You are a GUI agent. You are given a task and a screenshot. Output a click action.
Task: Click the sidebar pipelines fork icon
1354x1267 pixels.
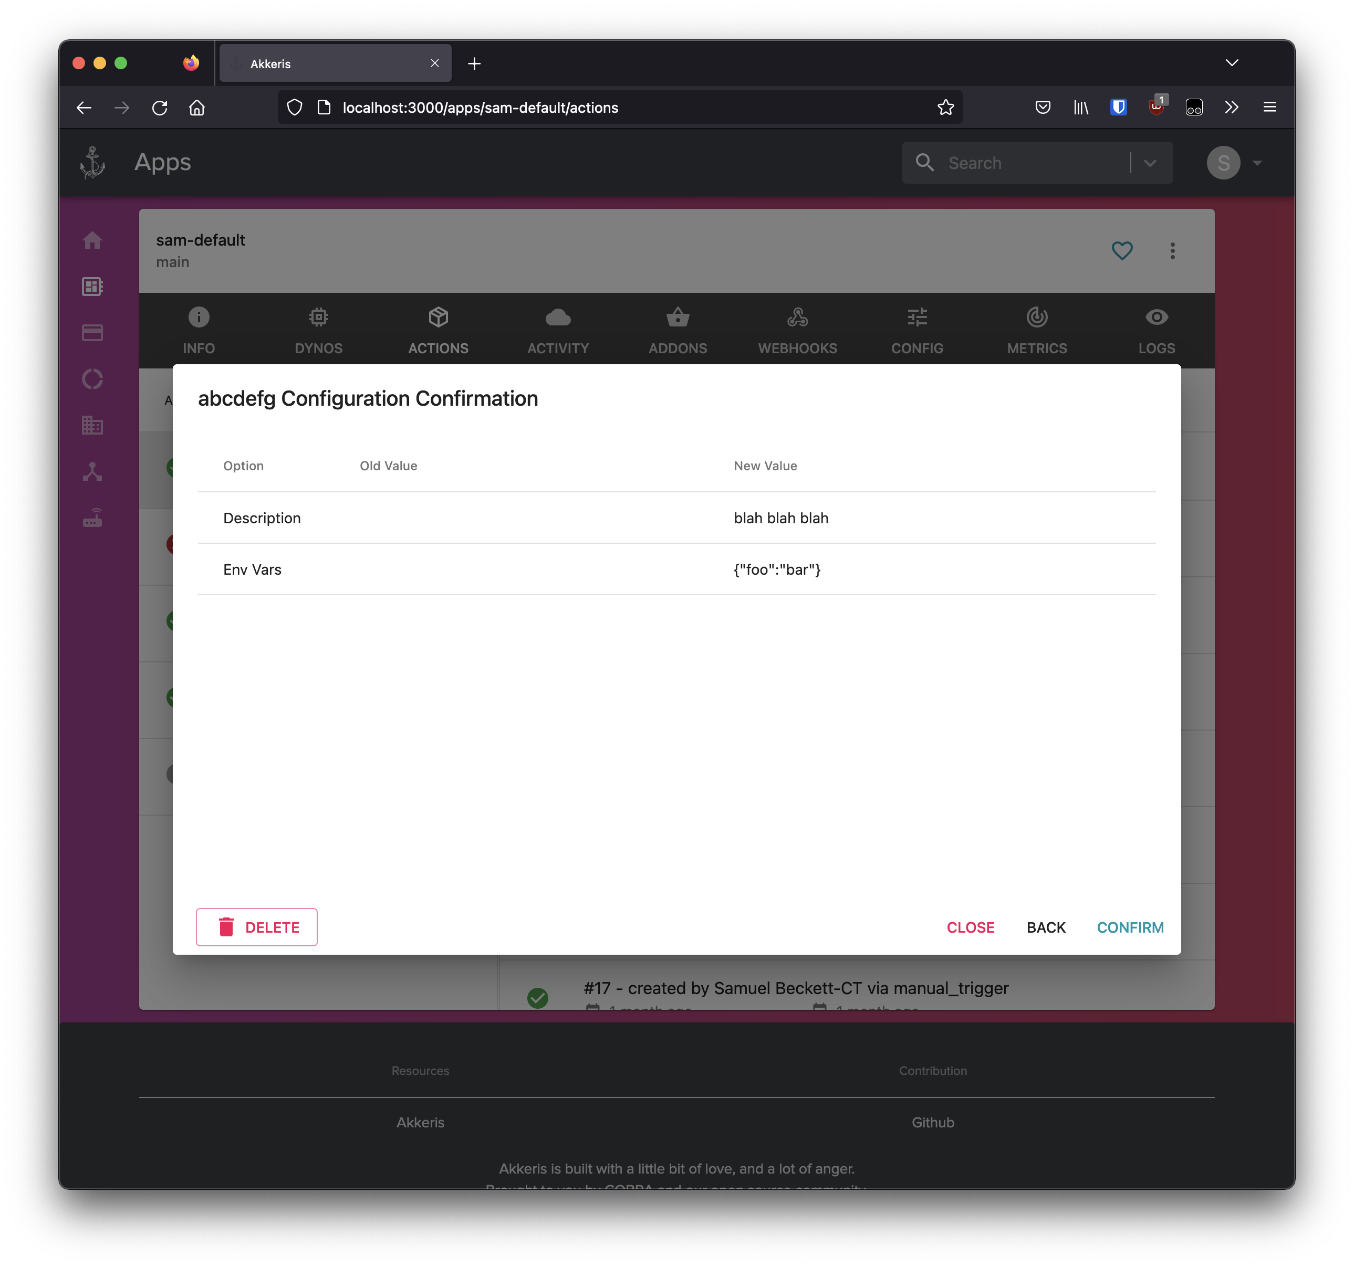tap(92, 471)
